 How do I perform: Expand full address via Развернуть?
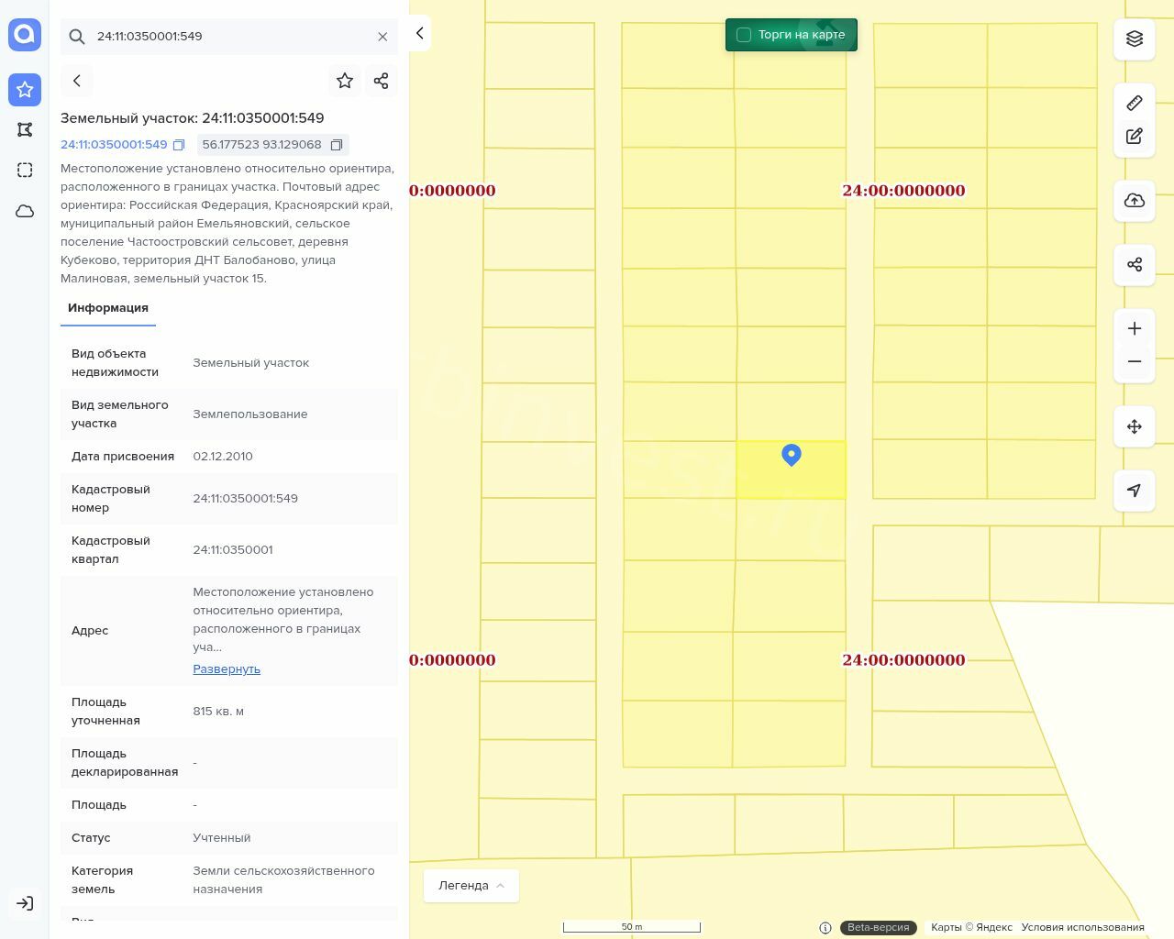(x=227, y=669)
